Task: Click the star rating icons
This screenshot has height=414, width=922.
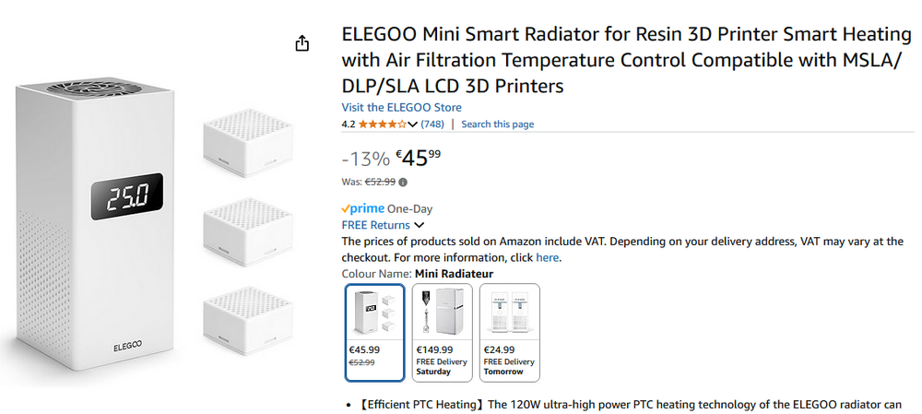Action: tap(383, 124)
